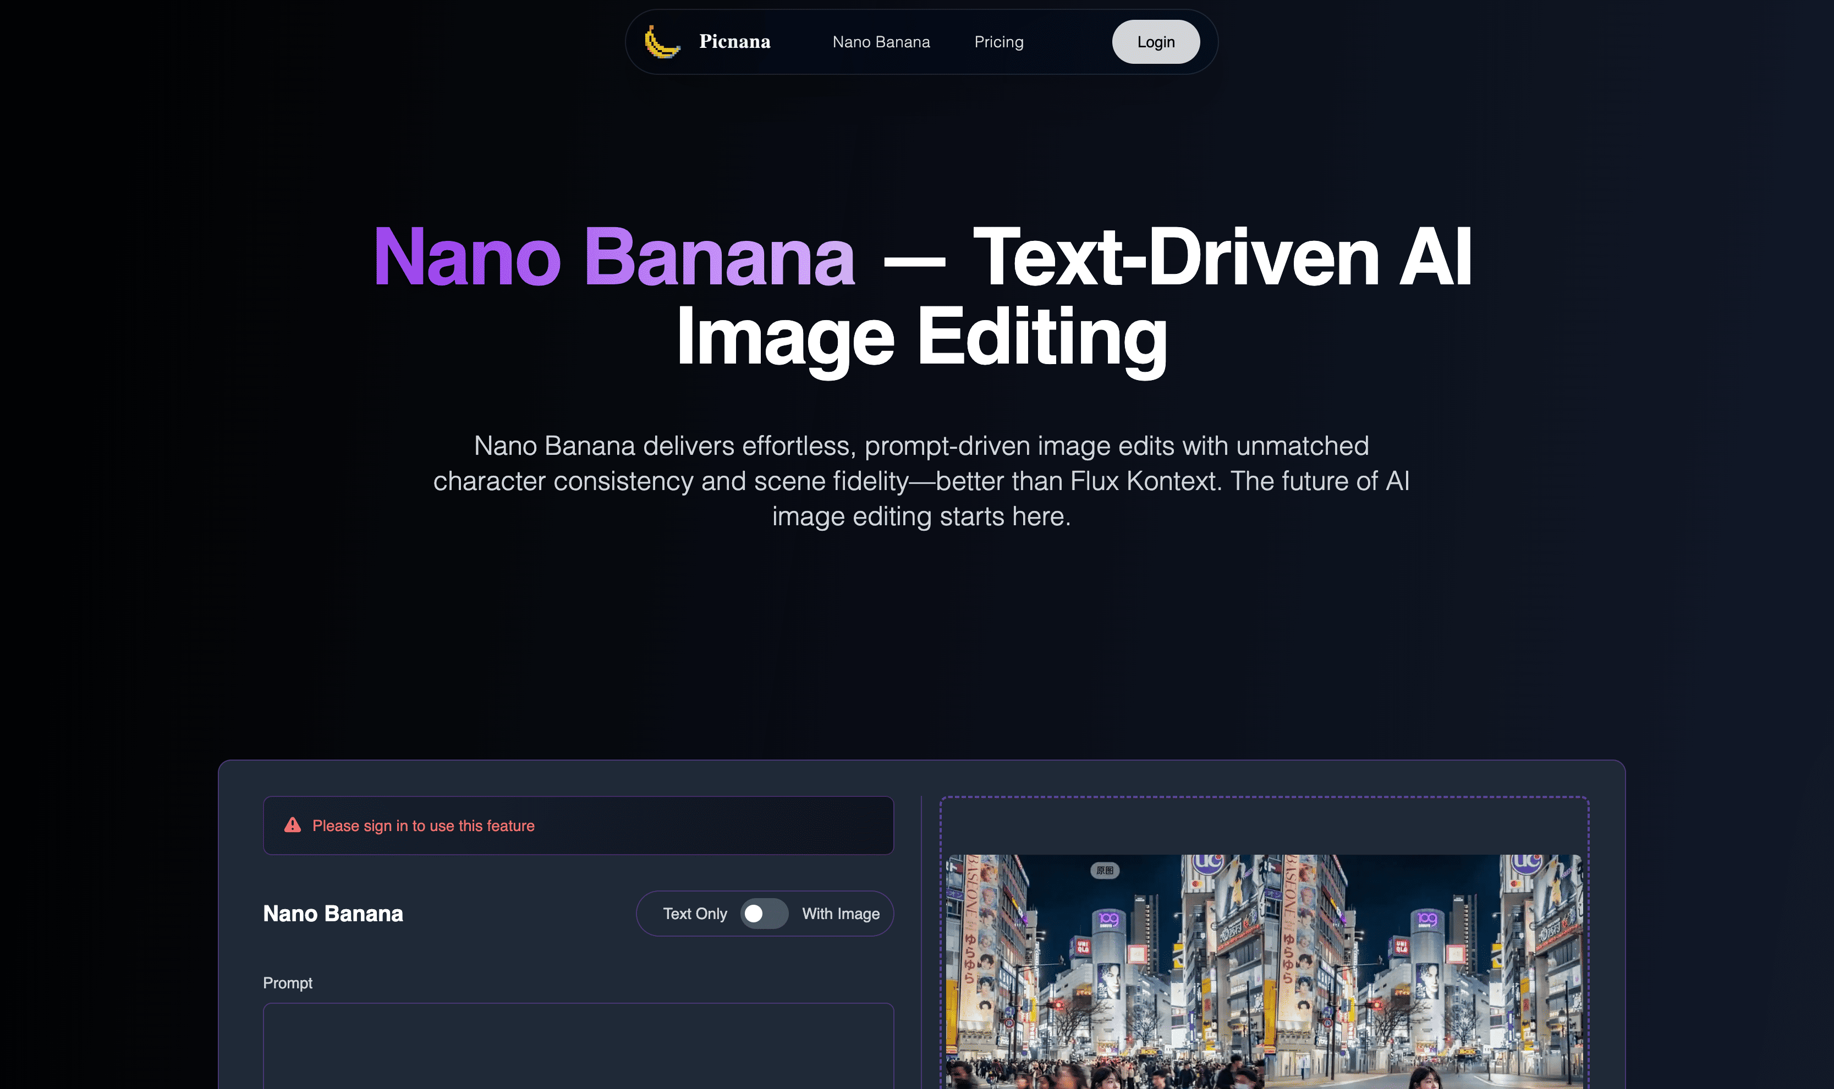
Task: Click the red warning triangle icon
Action: pyautogui.click(x=292, y=825)
